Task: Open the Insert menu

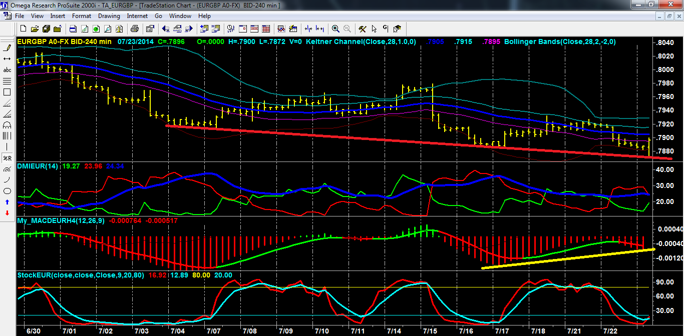Action: pyautogui.click(x=58, y=16)
